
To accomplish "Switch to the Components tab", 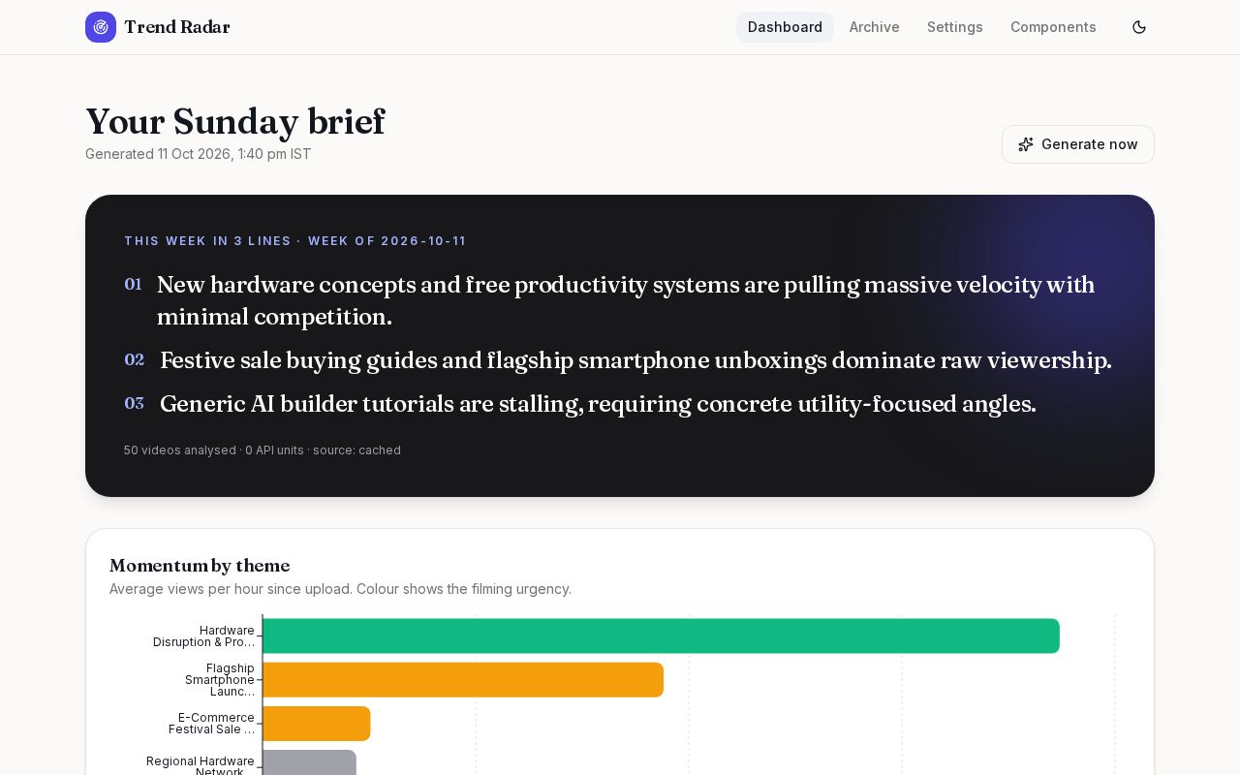I will [x=1053, y=27].
